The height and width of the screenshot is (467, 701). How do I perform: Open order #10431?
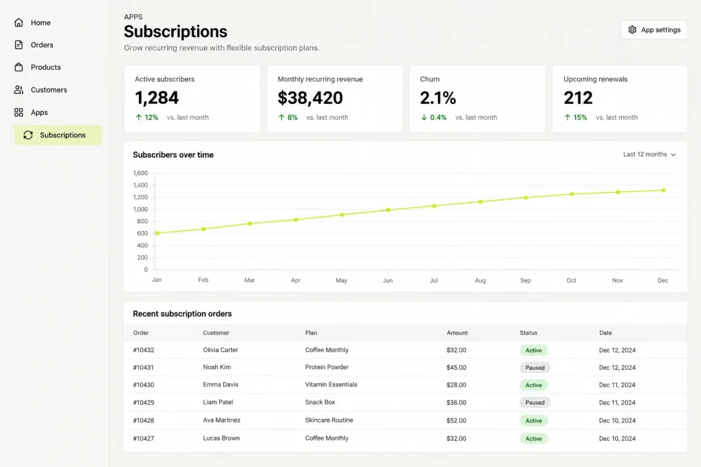[143, 367]
